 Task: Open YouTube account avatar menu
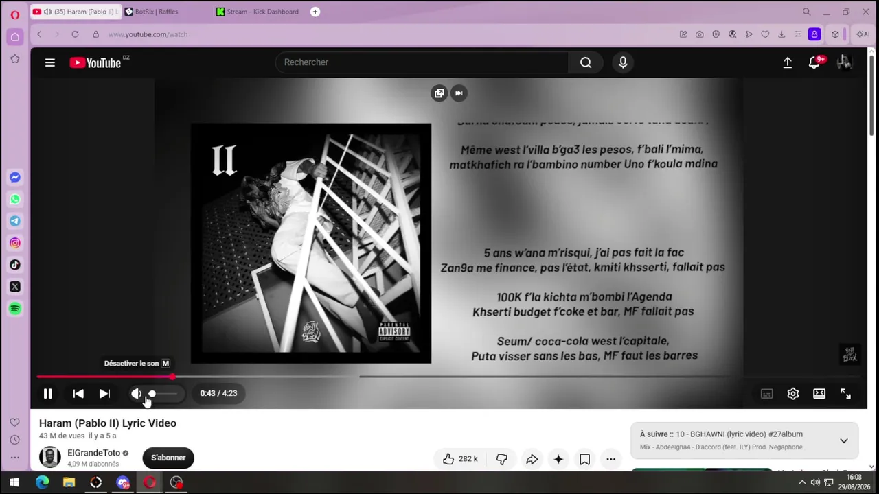point(844,62)
